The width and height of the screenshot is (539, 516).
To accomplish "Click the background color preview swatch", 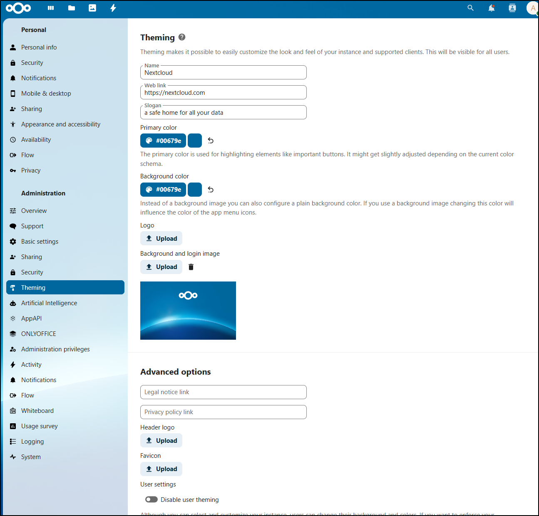I will [195, 190].
